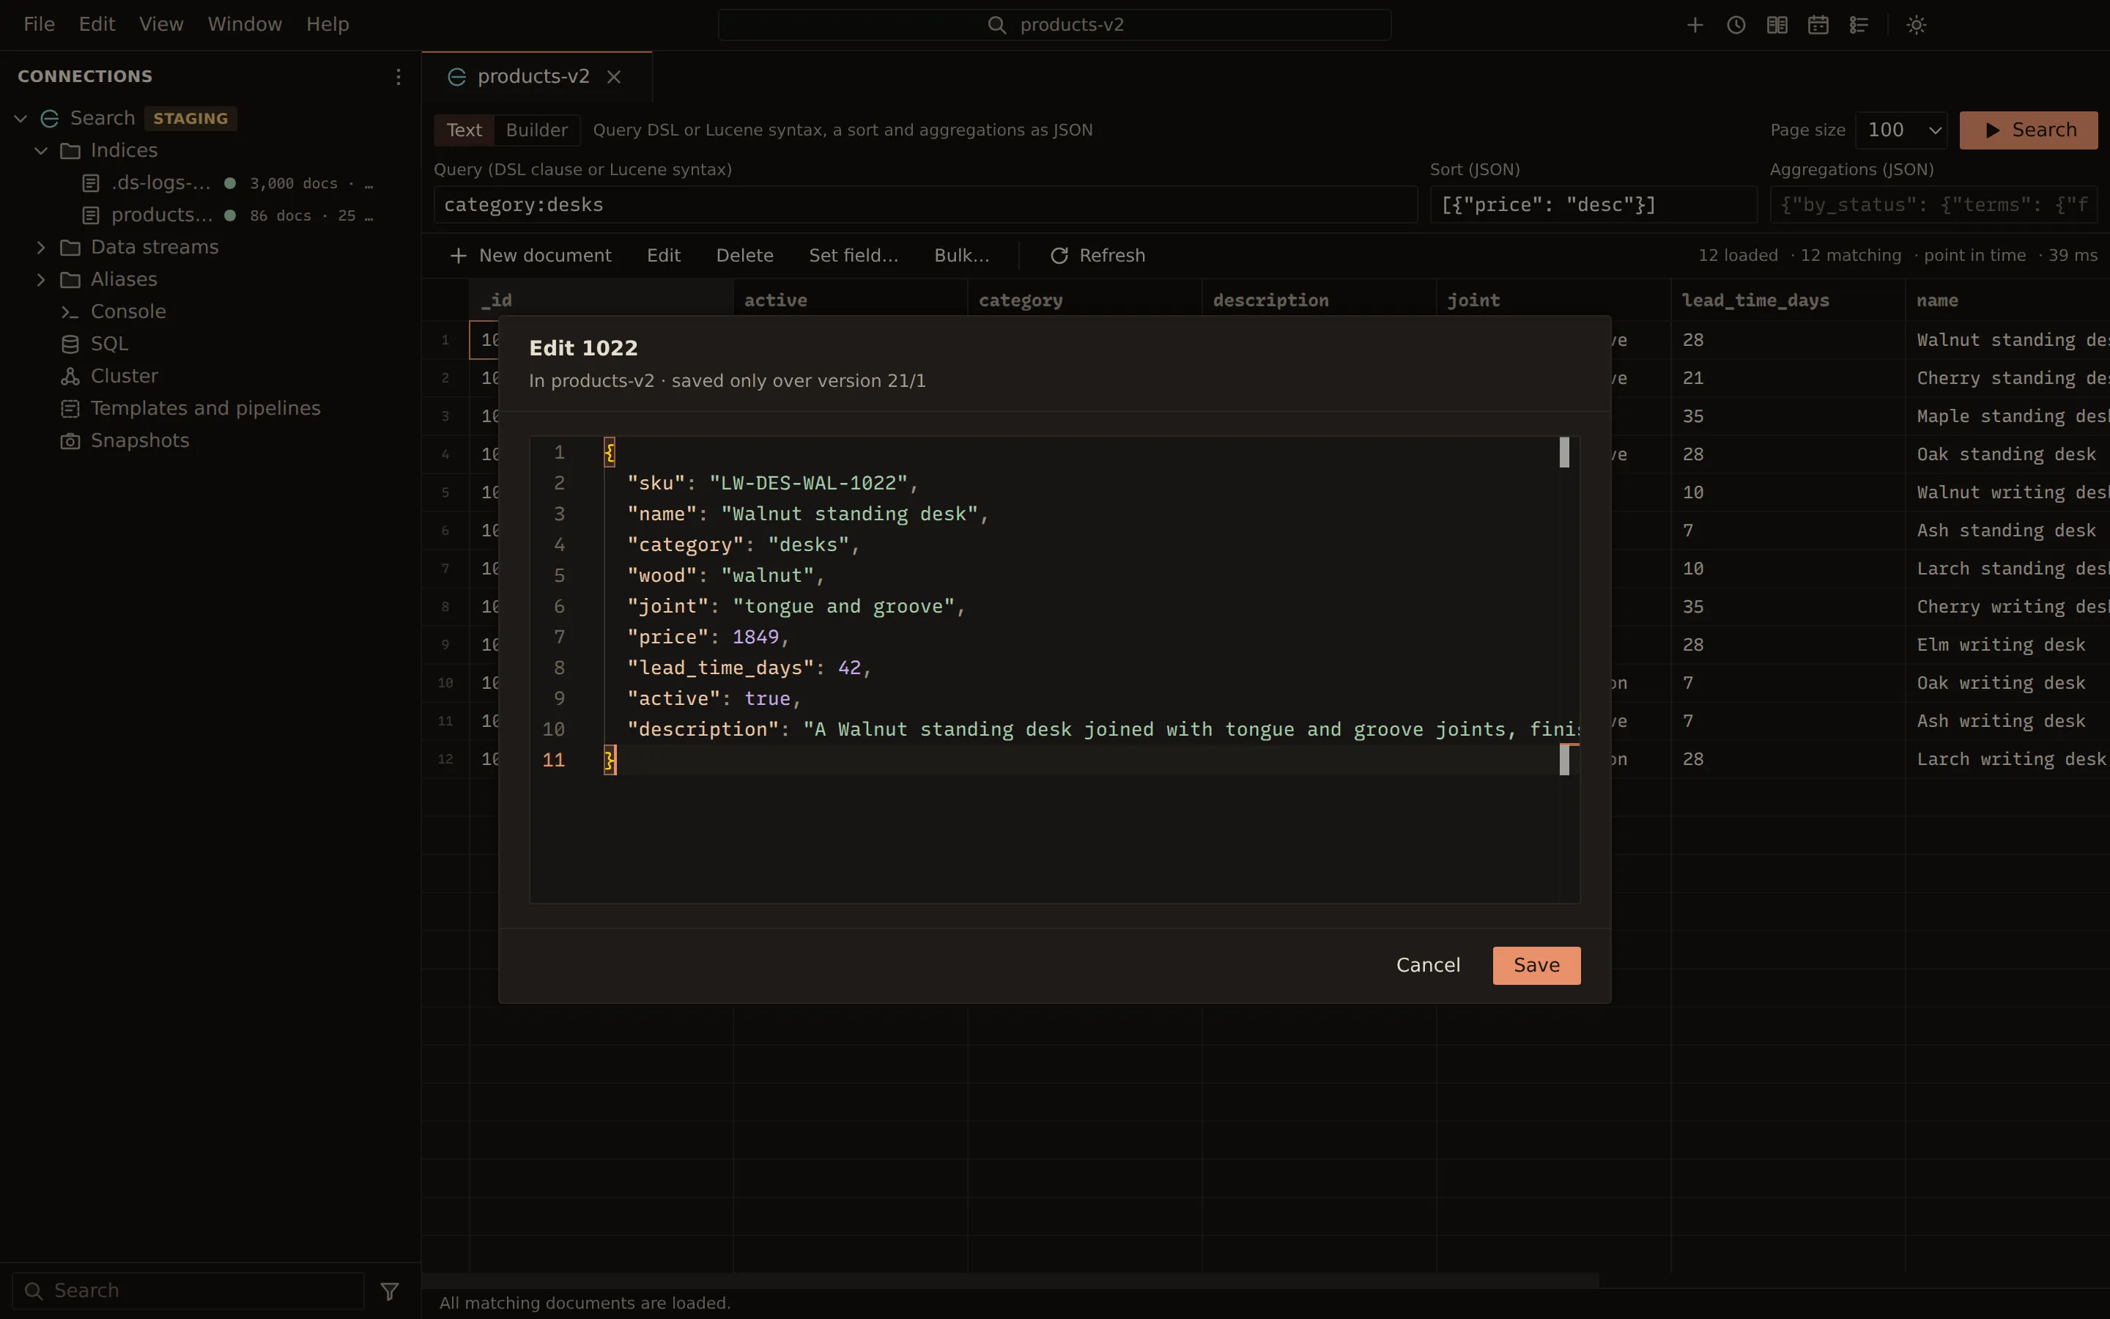This screenshot has width=2110, height=1319.
Task: Click the Aliases folder icon
Action: point(70,280)
